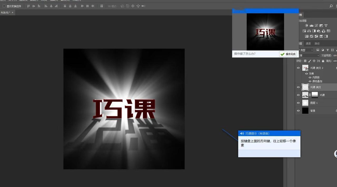Add a Channel Mixer adjustment
This screenshot has height=187, width=337.
(x=324, y=31)
